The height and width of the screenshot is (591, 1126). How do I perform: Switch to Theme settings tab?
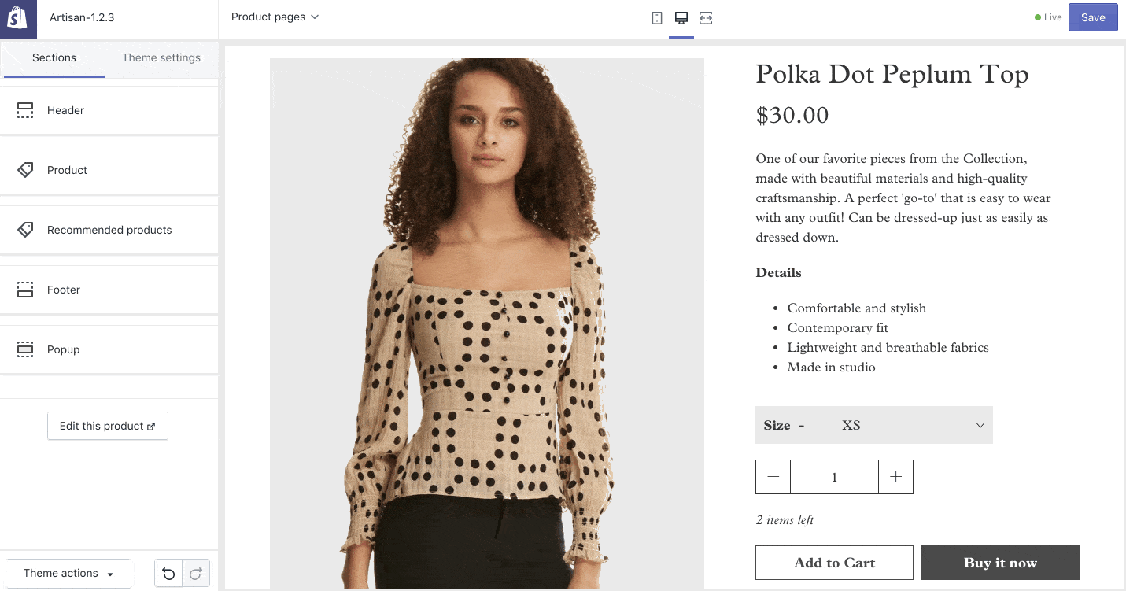[161, 57]
